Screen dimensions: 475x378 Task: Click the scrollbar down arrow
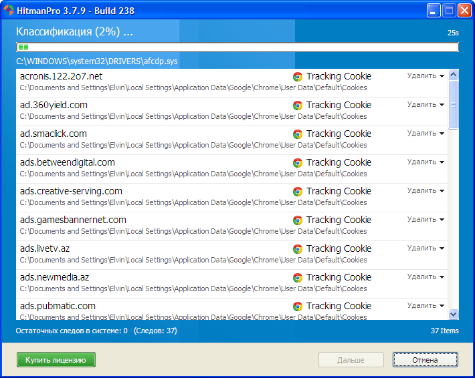(x=453, y=314)
